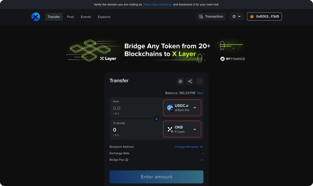
Task: Click the USDC.e token icon
Action: tap(170, 108)
